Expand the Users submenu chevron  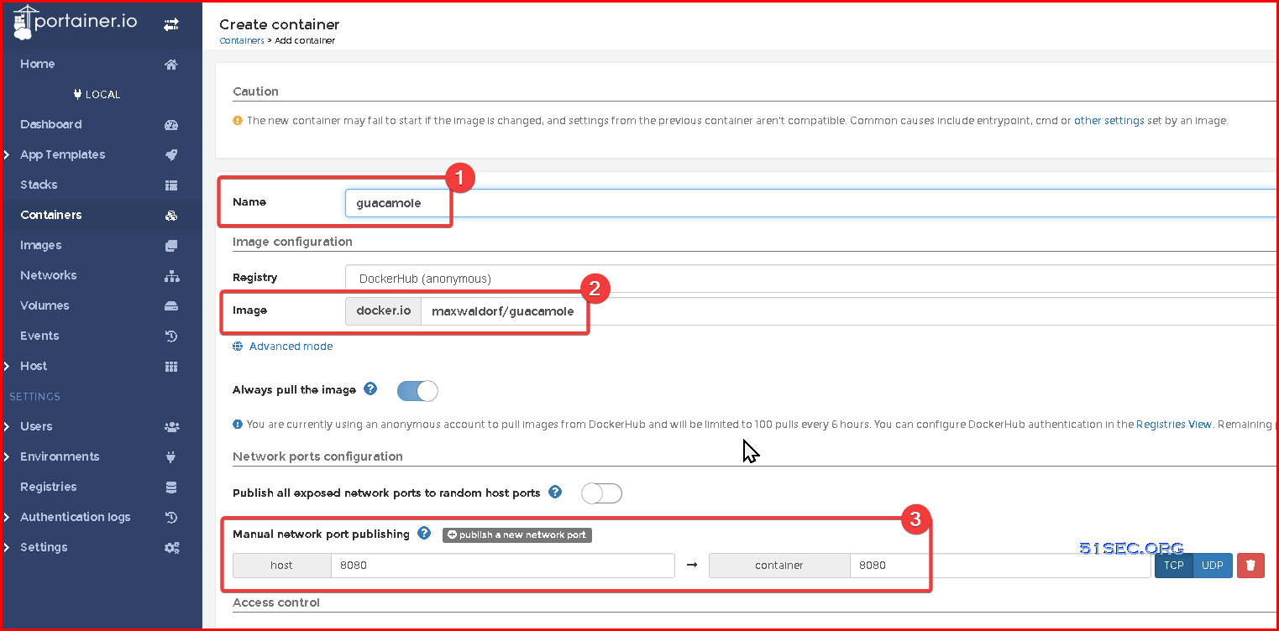coord(7,427)
